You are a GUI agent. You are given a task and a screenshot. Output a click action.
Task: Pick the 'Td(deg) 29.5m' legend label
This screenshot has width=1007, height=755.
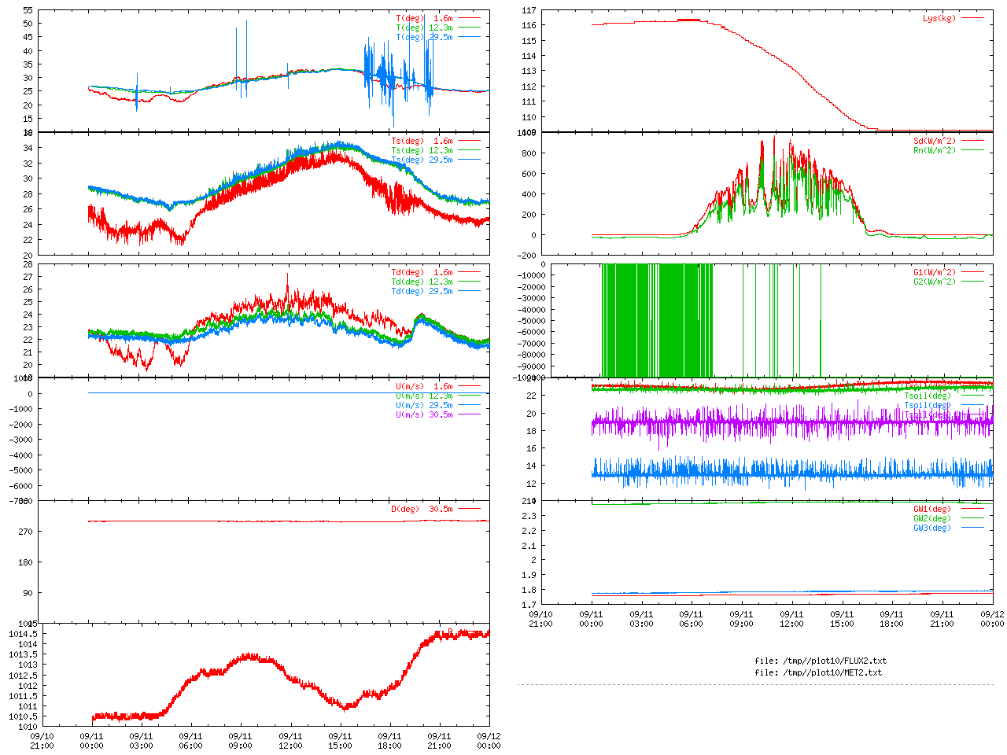(x=422, y=292)
